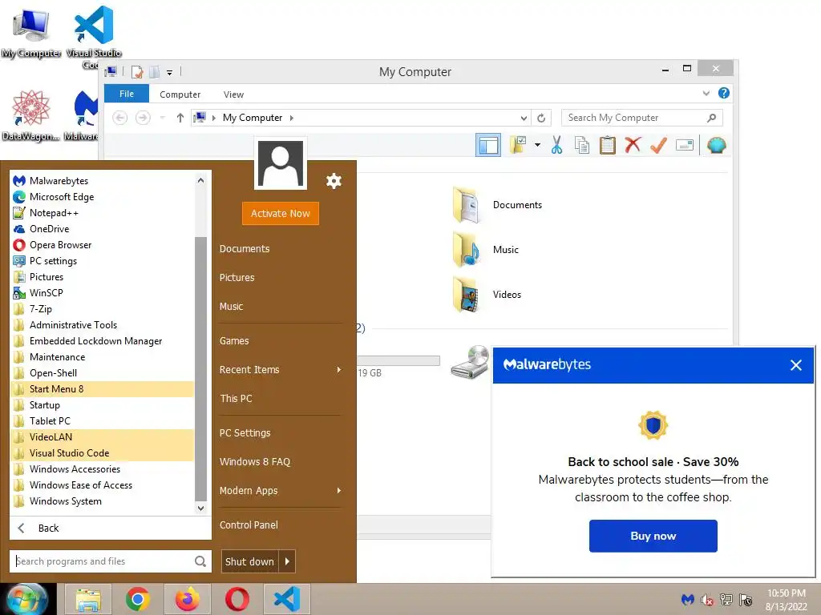Open Documents from the Start menu right pane
The height and width of the screenshot is (615, 821).
[245, 249]
